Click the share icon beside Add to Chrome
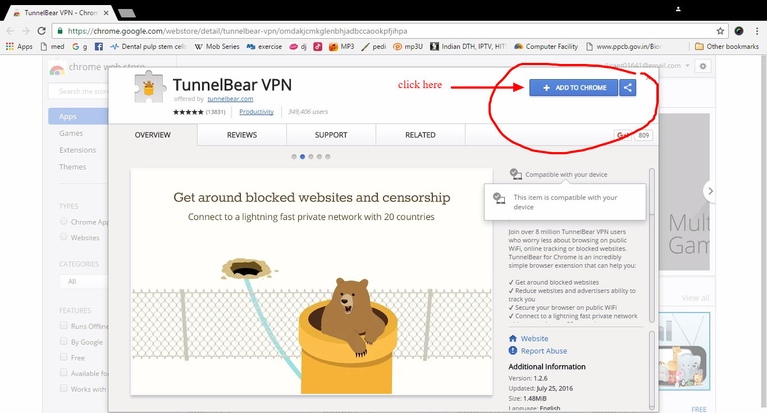The width and height of the screenshot is (767, 413). click(628, 88)
